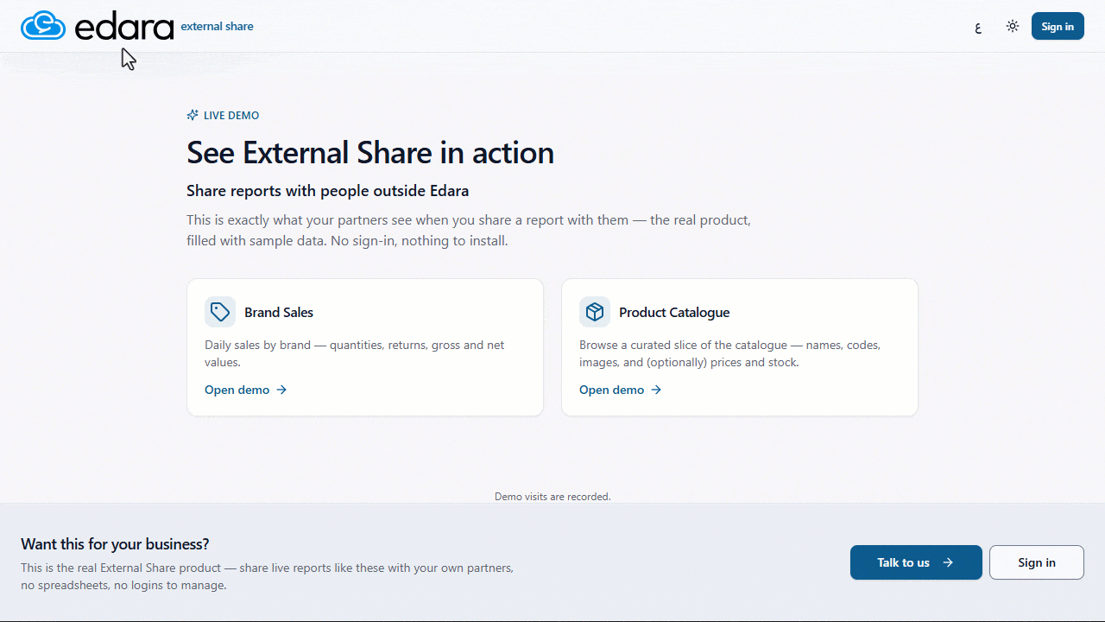
Task: Click the external share label in header
Action: click(x=217, y=26)
